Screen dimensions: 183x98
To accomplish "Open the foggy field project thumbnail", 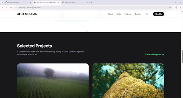I will 53,81.
